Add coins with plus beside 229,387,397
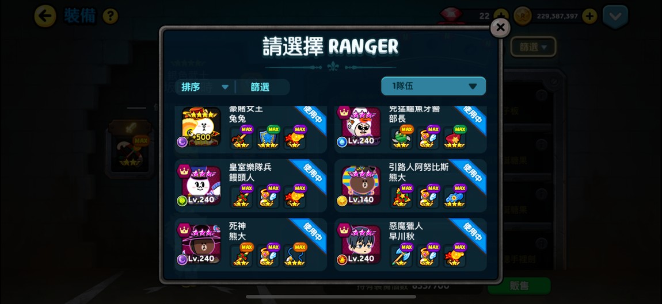The width and height of the screenshot is (662, 304). (589, 17)
